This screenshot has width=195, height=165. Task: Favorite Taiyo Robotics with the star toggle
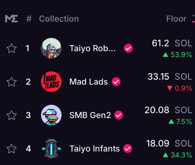pyautogui.click(x=11, y=48)
